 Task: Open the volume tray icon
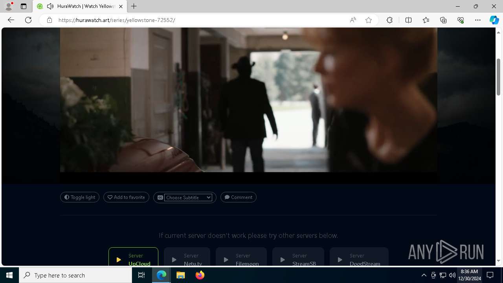[x=452, y=275]
